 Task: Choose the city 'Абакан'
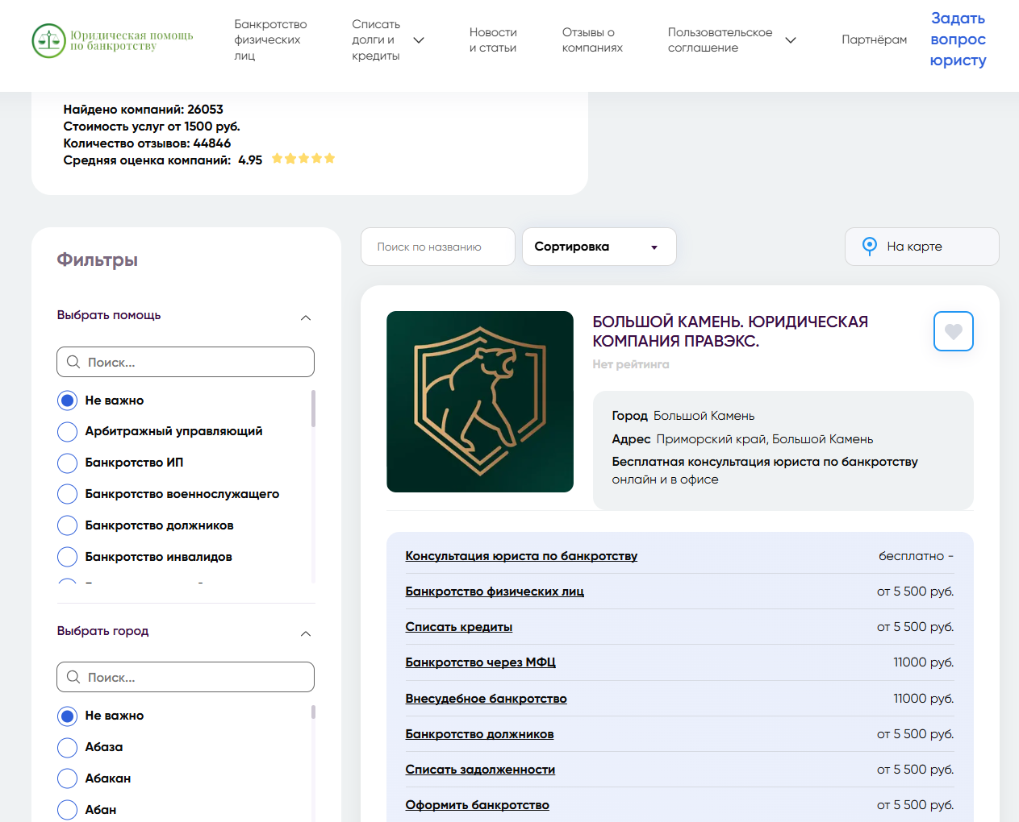68,778
